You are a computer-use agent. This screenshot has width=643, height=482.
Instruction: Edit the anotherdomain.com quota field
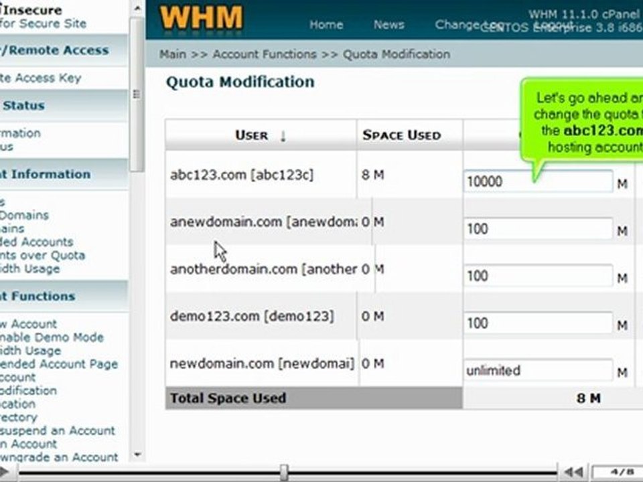pos(538,275)
